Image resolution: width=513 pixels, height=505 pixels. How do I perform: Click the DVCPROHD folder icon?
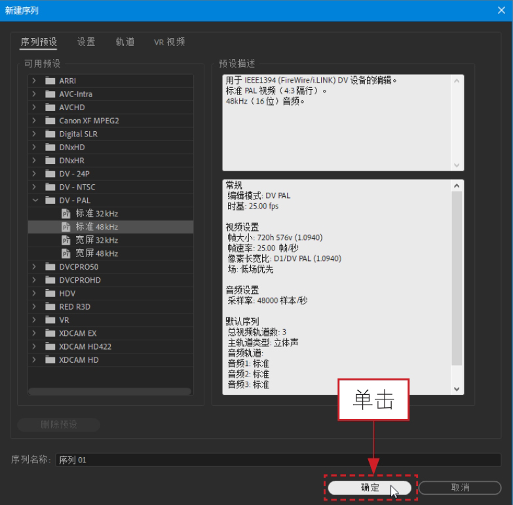[50, 280]
